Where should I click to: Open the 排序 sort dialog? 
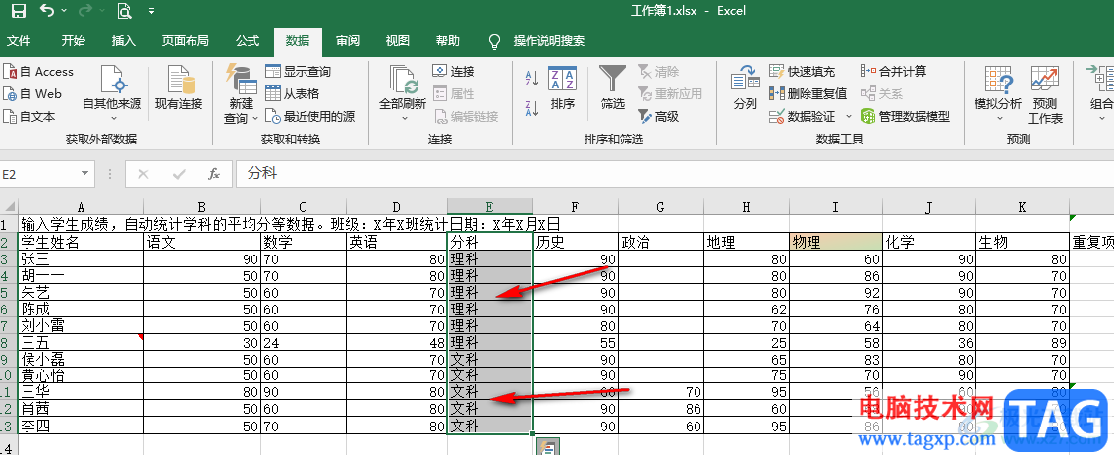click(x=563, y=88)
